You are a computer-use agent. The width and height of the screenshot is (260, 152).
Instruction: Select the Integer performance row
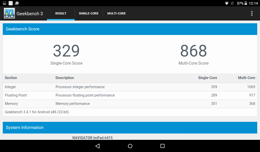pos(130,87)
